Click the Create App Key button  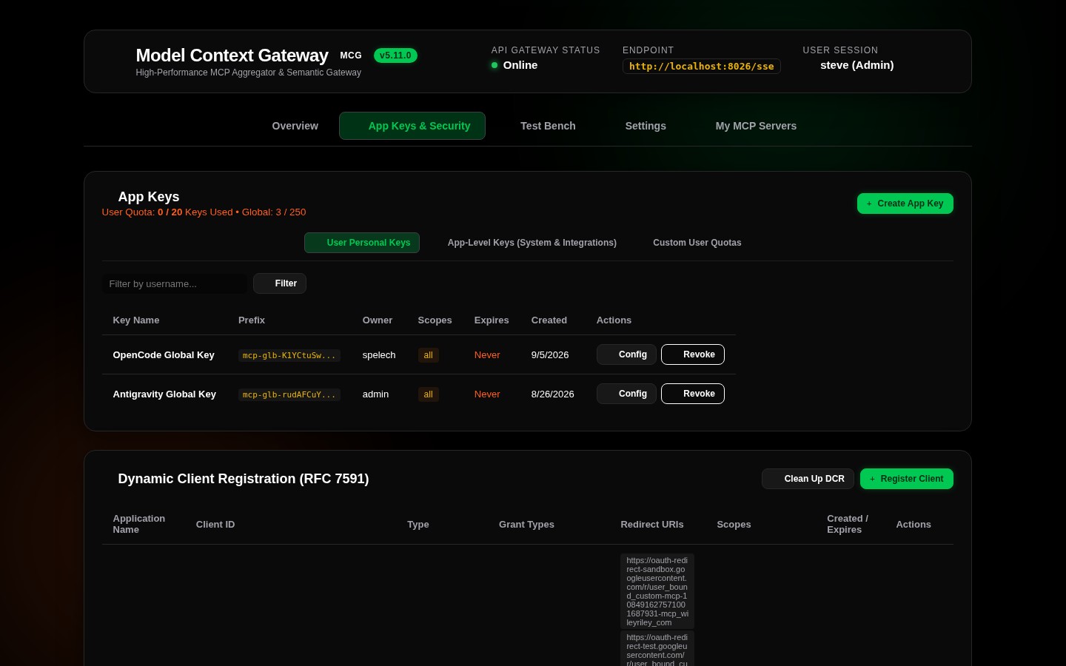tap(905, 203)
